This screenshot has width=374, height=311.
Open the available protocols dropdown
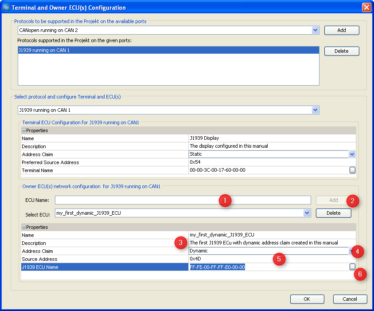(316, 30)
